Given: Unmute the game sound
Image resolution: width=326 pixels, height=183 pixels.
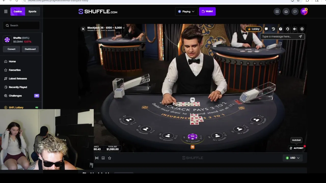Looking at the screenshot, I should tap(295, 29).
